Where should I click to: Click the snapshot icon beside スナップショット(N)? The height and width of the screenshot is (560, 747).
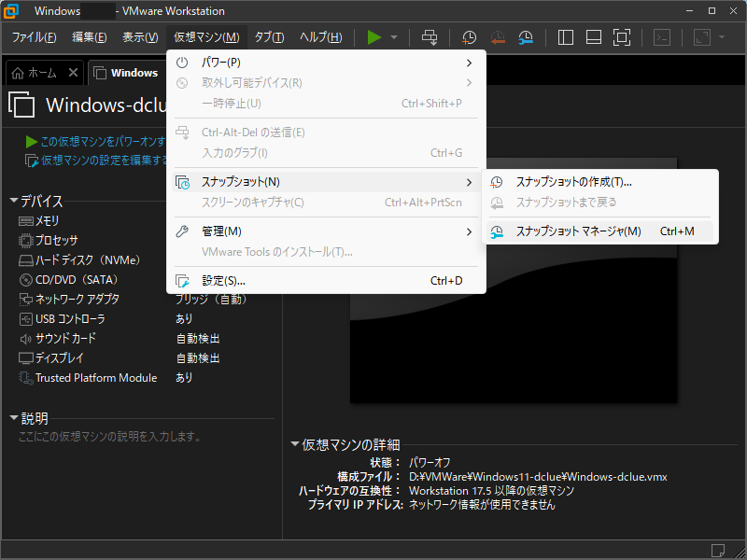tap(182, 182)
